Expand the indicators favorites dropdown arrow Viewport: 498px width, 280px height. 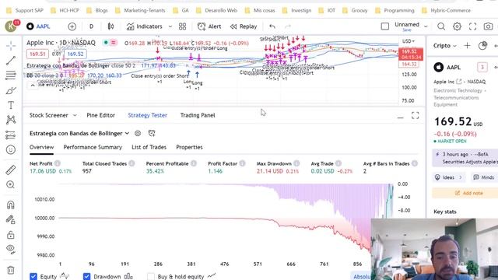(170, 26)
